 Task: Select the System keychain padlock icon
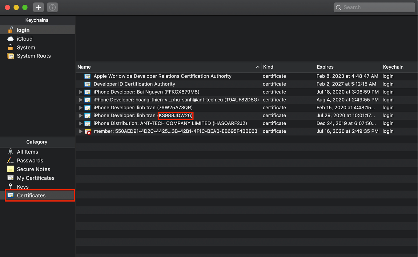click(x=10, y=47)
